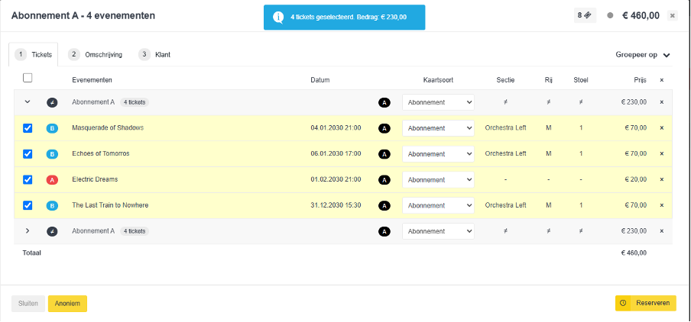Click the info icon in the blue notification
Viewport: 691px width, 322px height.
[x=278, y=18]
